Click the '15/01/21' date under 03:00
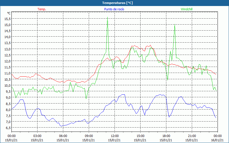Viewport: 229px width, 143px height. [37, 140]
